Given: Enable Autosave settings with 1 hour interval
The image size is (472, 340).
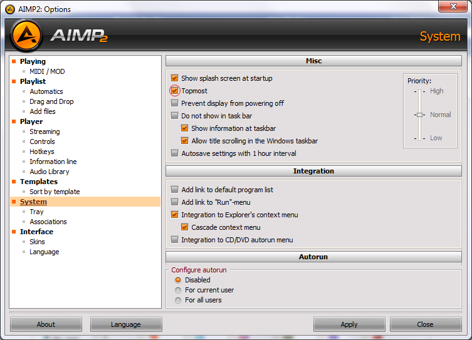Looking at the screenshot, I should [x=175, y=153].
